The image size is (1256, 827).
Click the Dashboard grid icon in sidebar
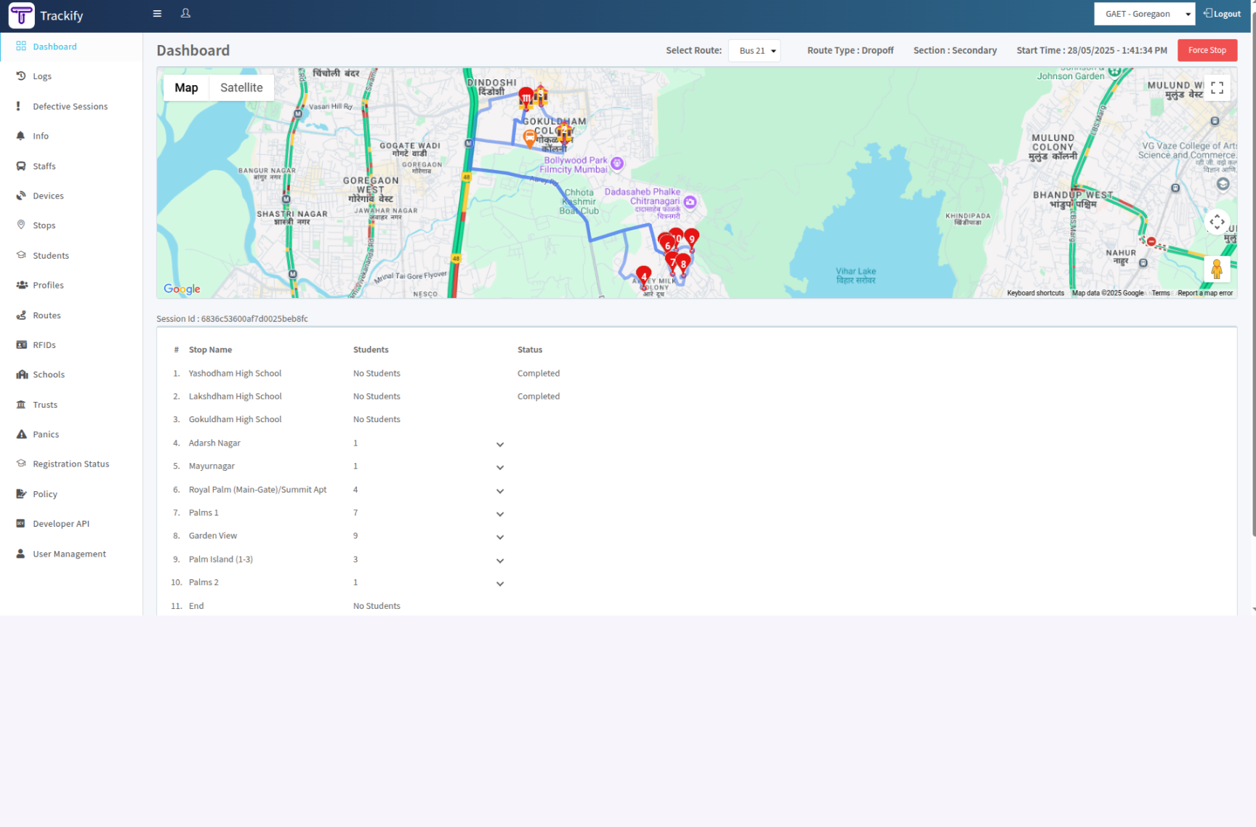(x=21, y=46)
